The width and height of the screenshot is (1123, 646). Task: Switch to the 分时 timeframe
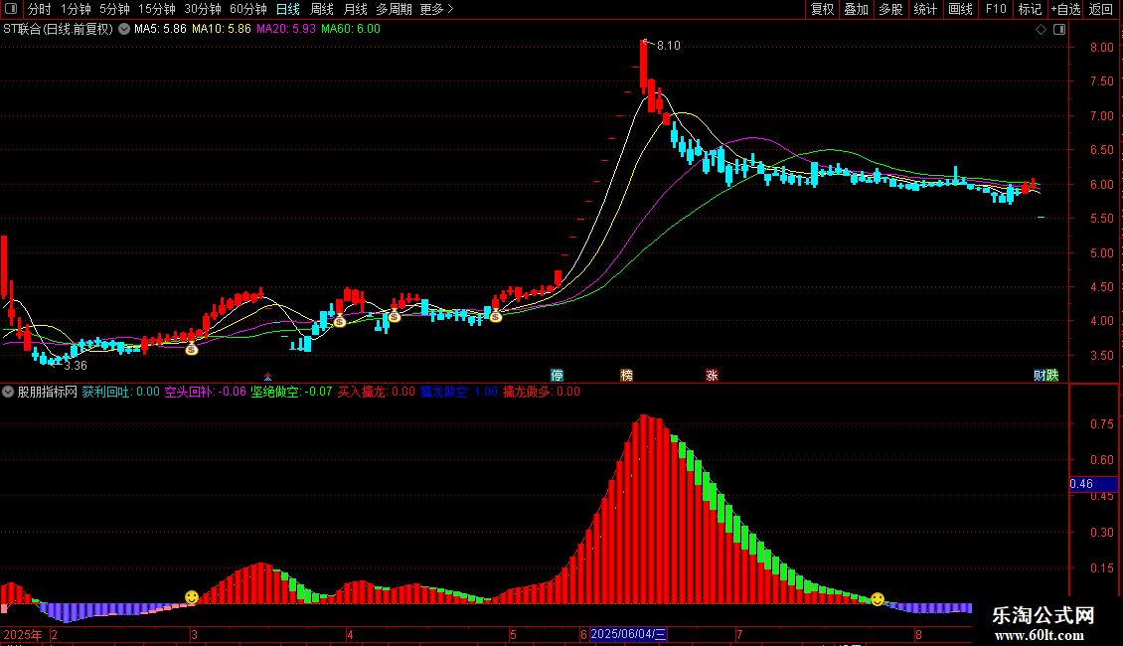pyautogui.click(x=40, y=9)
